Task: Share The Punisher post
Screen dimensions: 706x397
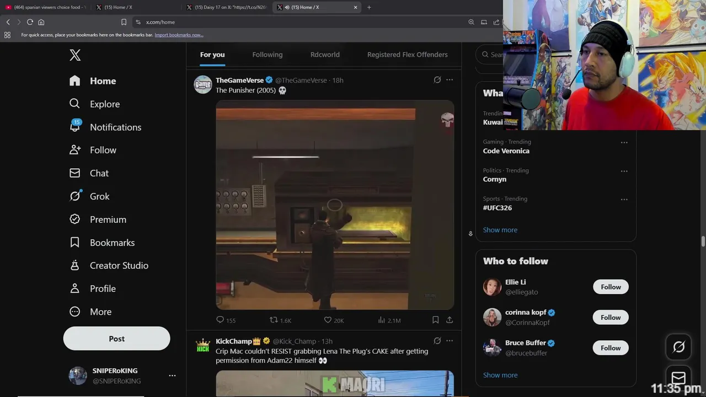Action: (x=450, y=320)
